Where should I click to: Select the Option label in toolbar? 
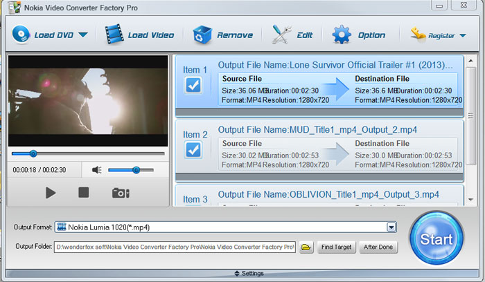click(371, 35)
